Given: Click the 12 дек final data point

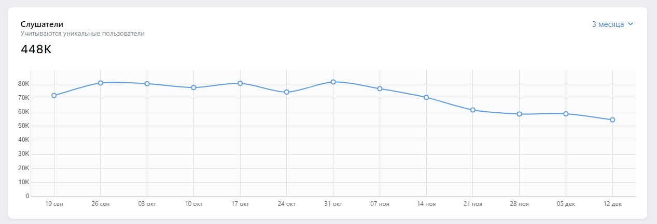Looking at the screenshot, I should (612, 120).
